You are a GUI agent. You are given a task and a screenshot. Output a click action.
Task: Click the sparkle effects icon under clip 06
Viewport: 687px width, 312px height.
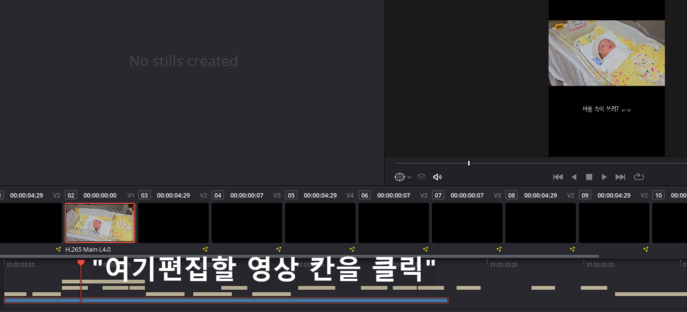(426, 249)
